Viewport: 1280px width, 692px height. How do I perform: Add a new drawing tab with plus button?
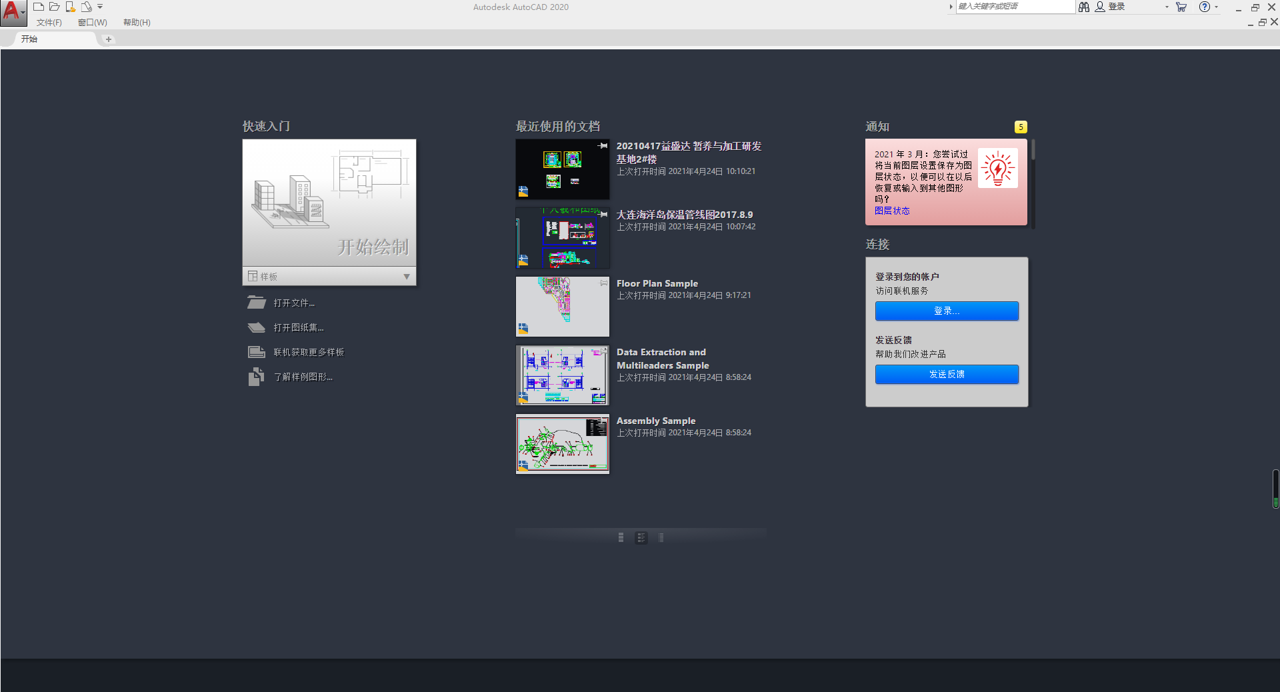(x=109, y=39)
